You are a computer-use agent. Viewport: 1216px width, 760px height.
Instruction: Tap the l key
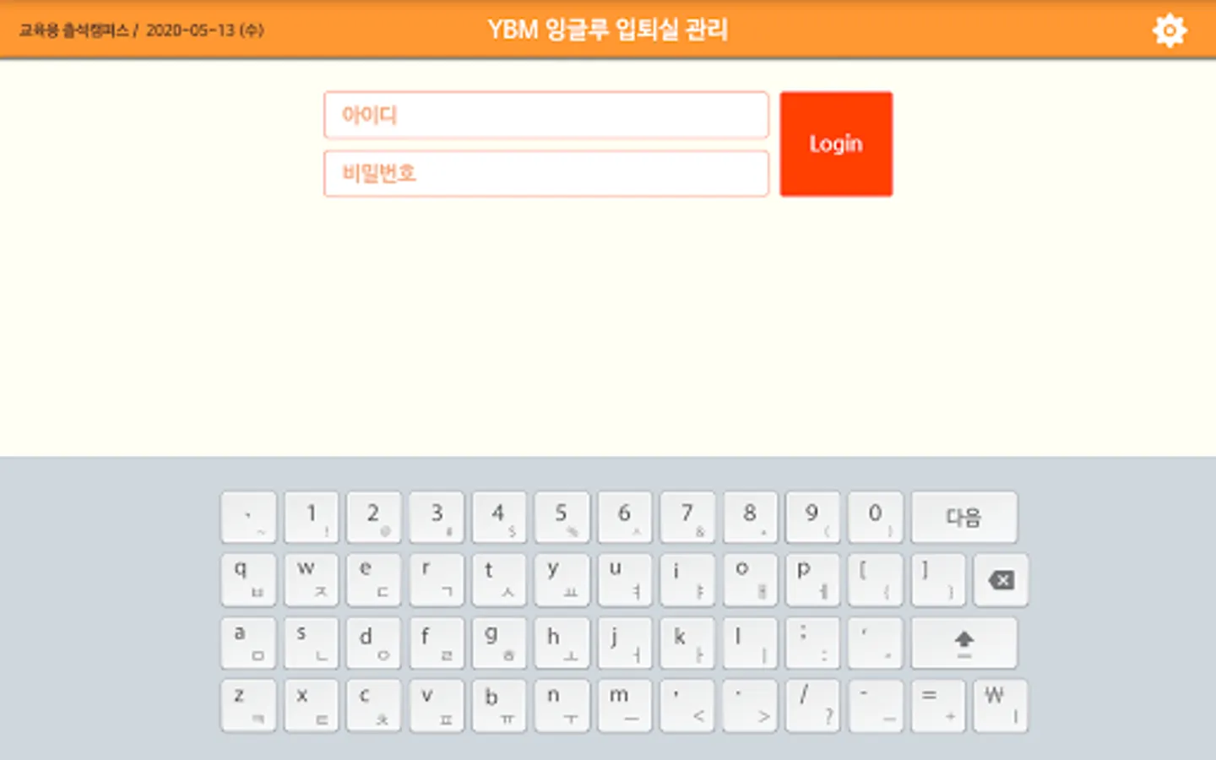750,643
